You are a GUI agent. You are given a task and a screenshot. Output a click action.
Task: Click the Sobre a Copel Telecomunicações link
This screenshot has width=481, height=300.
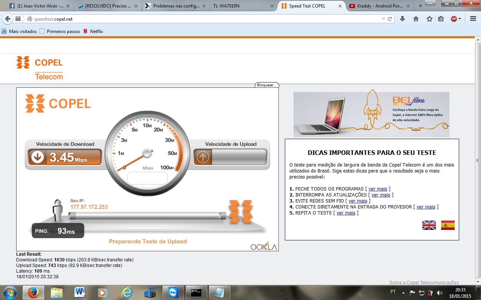pyautogui.click(x=424, y=283)
